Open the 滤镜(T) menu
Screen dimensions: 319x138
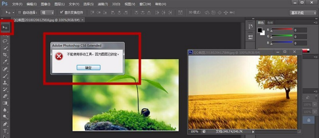(103, 4)
